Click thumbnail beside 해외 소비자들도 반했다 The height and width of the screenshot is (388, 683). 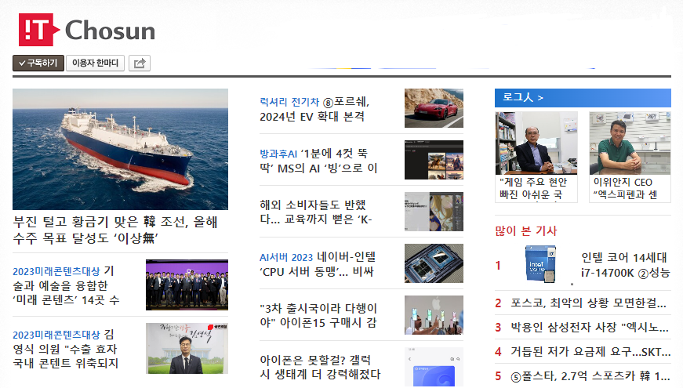[434, 212]
